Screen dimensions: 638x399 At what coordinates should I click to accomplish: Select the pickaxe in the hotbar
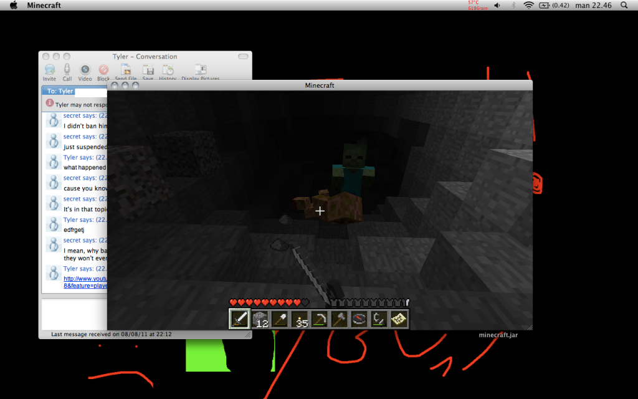320,319
